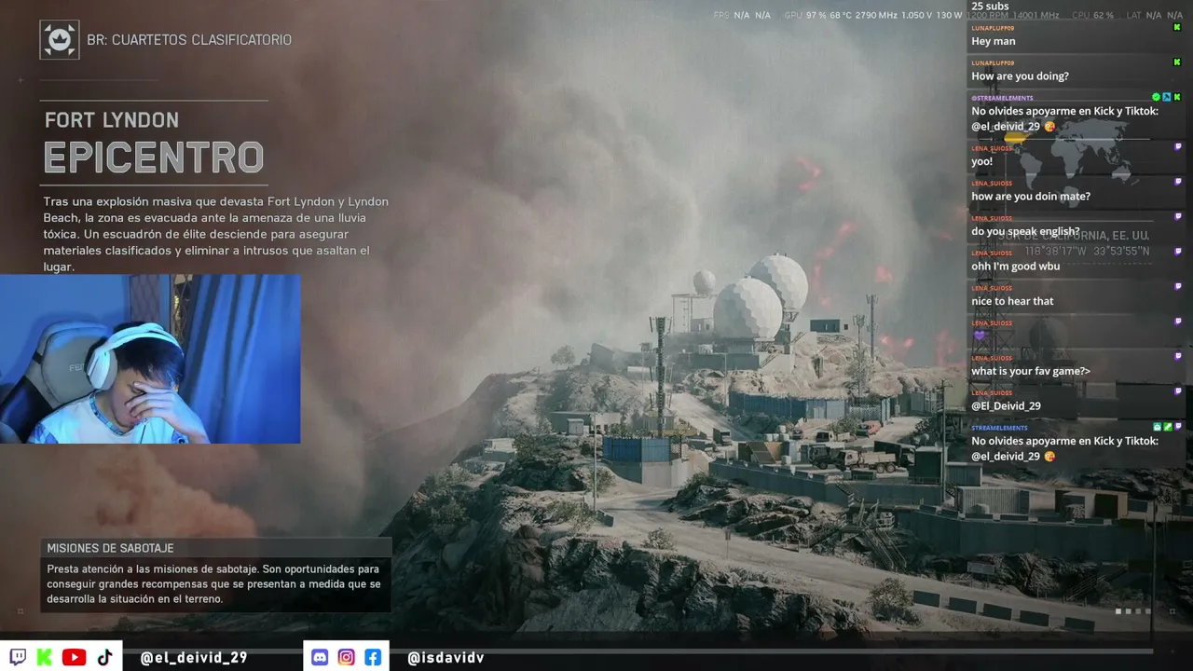This screenshot has height=671, width=1193.
Task: Click Twitch badge beside "what is your fav game?>"
Action: [x=1178, y=356]
